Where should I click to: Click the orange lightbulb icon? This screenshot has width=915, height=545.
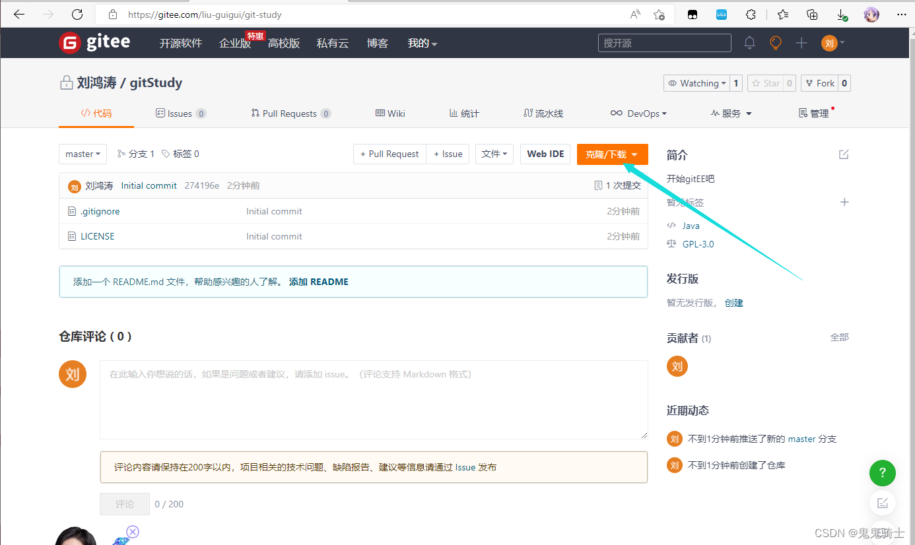[x=776, y=43]
